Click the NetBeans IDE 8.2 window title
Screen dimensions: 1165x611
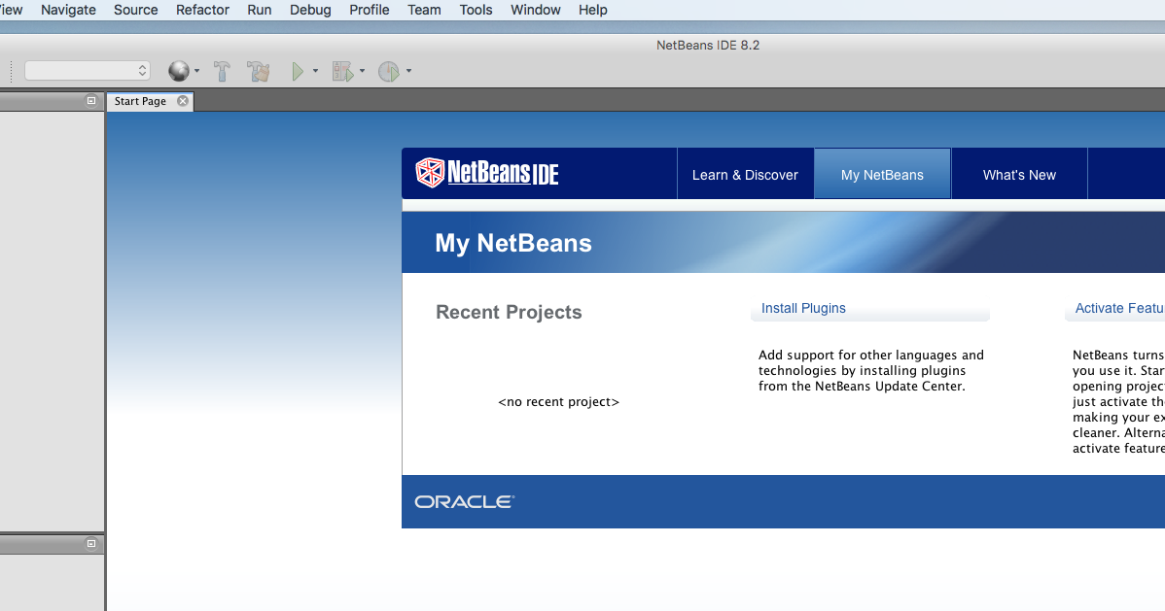[x=708, y=46]
